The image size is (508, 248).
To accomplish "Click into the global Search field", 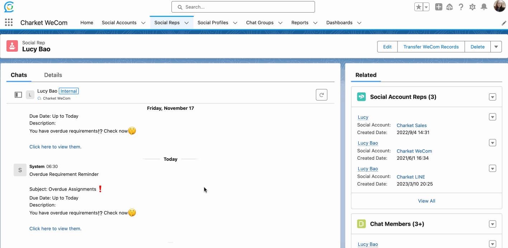I will (x=243, y=7).
